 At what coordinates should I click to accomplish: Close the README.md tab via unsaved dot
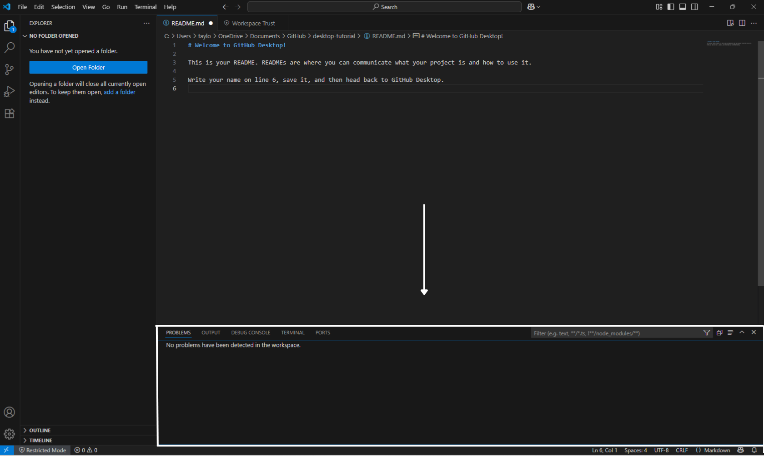(211, 23)
